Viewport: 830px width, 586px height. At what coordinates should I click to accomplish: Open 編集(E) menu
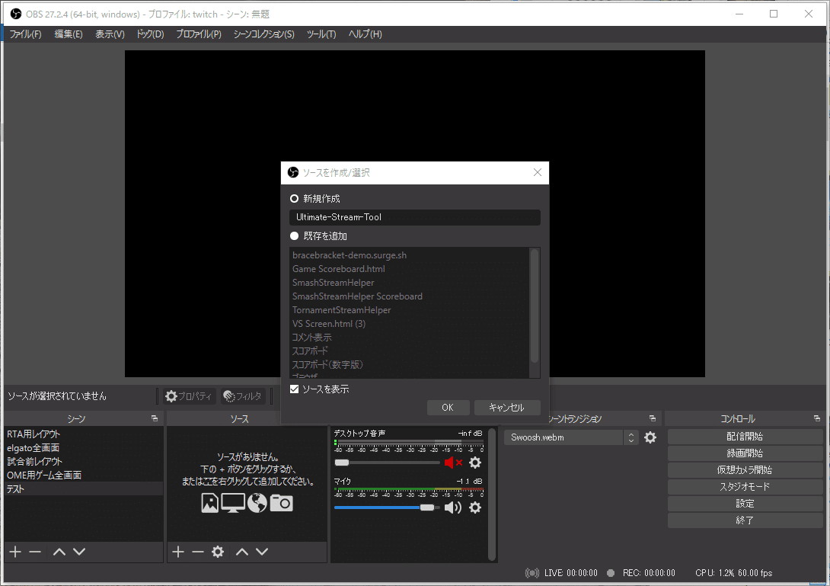pyautogui.click(x=69, y=34)
